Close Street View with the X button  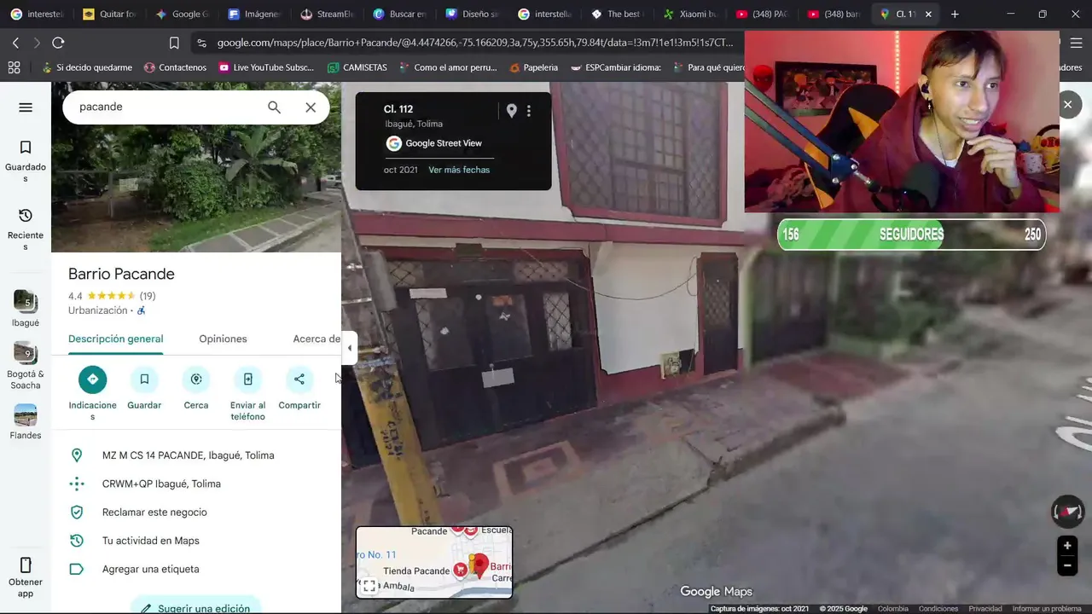[1067, 104]
